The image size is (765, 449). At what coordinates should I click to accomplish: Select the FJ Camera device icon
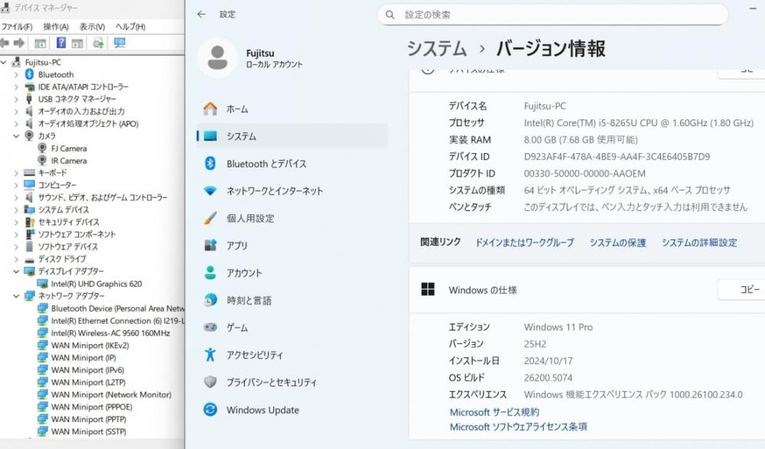pyautogui.click(x=42, y=148)
